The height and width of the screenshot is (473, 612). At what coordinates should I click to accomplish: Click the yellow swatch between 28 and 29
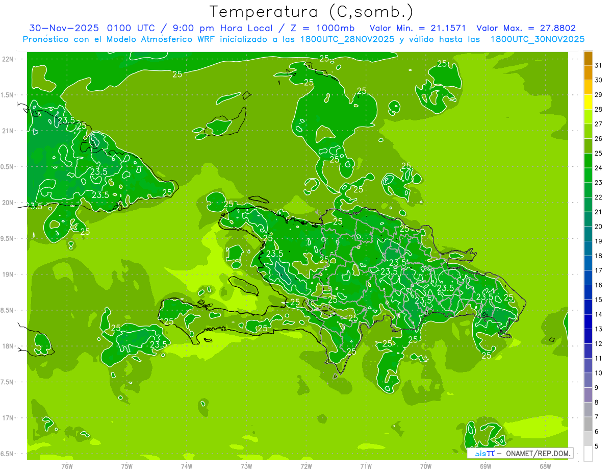point(588,102)
